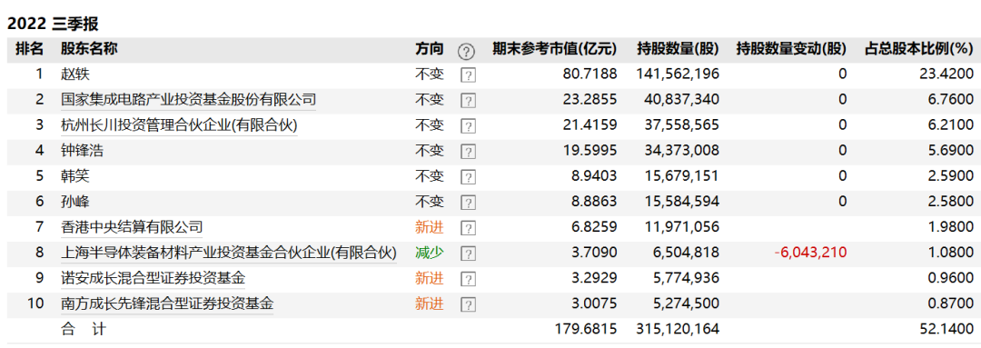The image size is (981, 348).
Task: Click the 期末参考市值(亿元) column header
Action: point(554,49)
